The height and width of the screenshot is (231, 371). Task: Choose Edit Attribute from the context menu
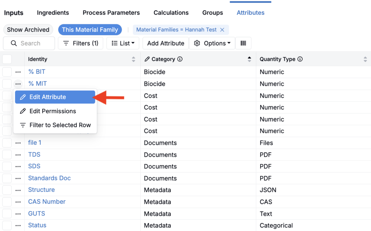tap(54, 97)
